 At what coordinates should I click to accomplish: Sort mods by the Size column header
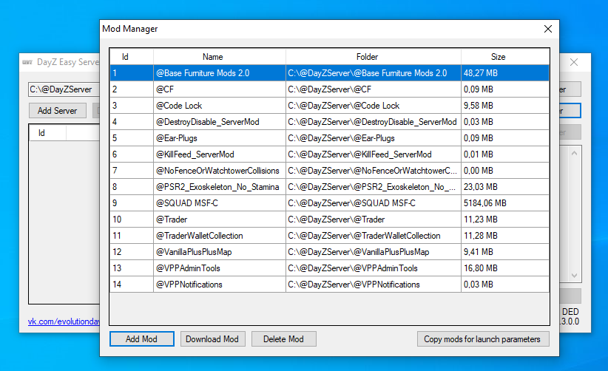(505, 57)
